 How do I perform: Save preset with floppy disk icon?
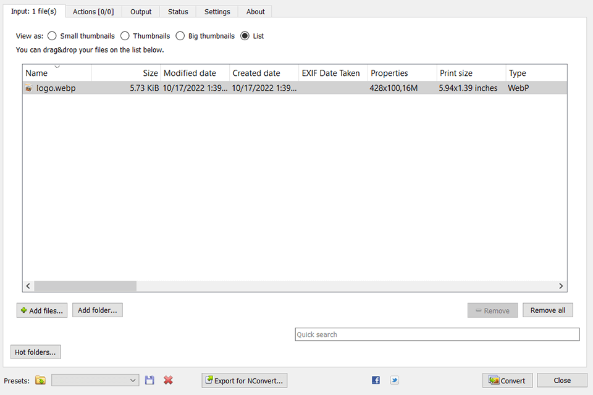tap(149, 380)
